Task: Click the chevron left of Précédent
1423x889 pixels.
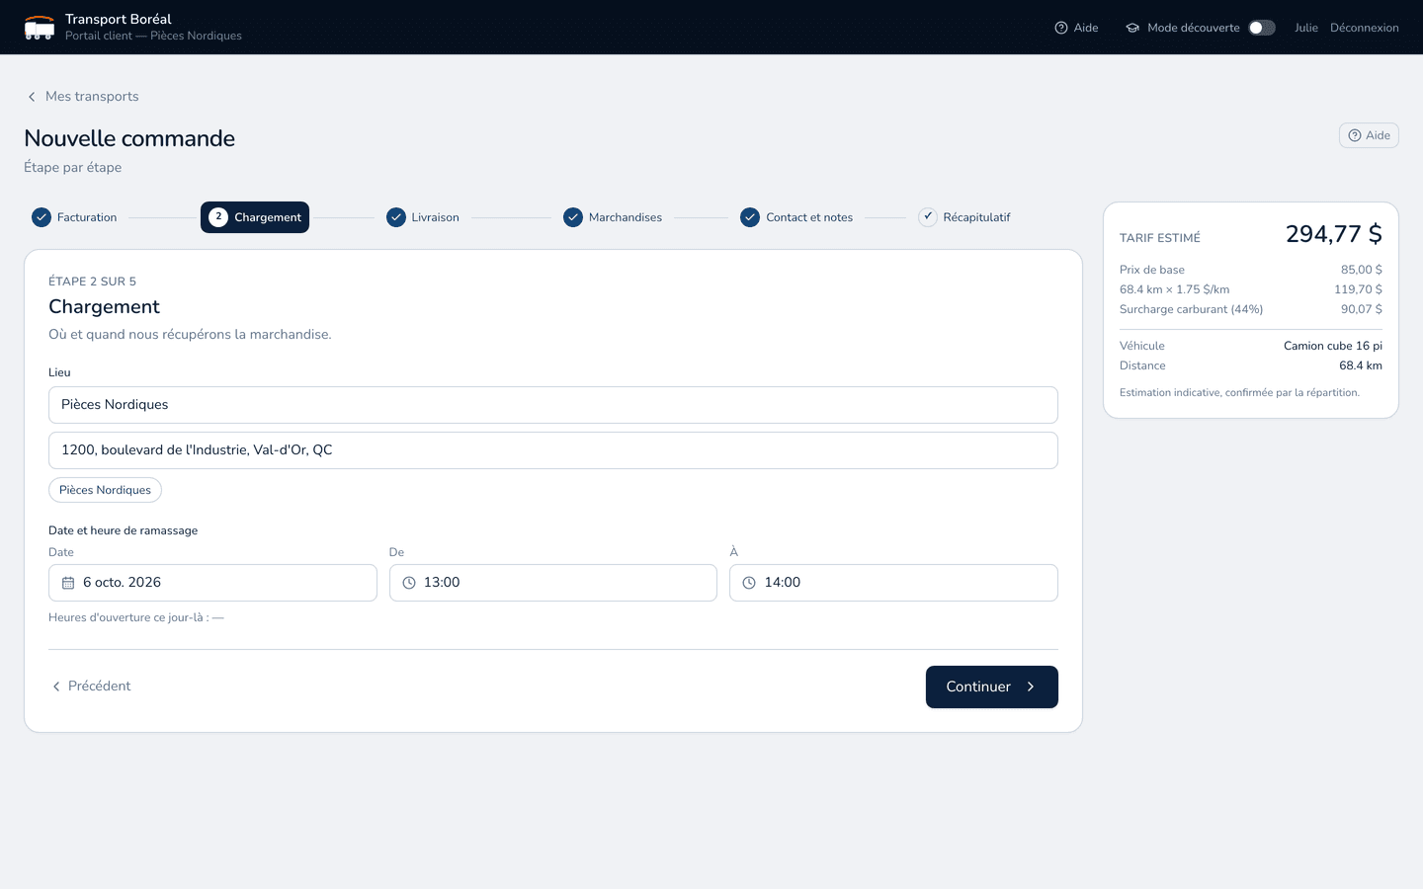Action: pyautogui.click(x=56, y=687)
